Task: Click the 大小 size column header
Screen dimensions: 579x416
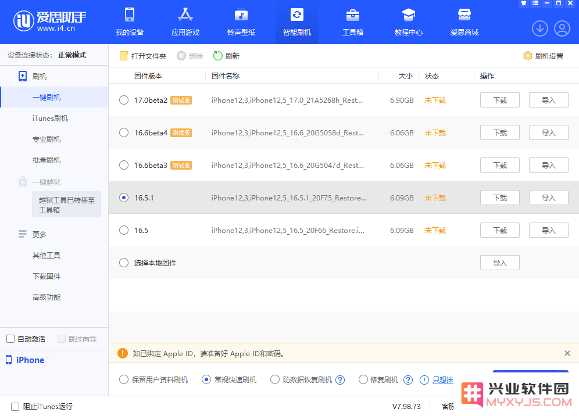Action: coord(405,76)
